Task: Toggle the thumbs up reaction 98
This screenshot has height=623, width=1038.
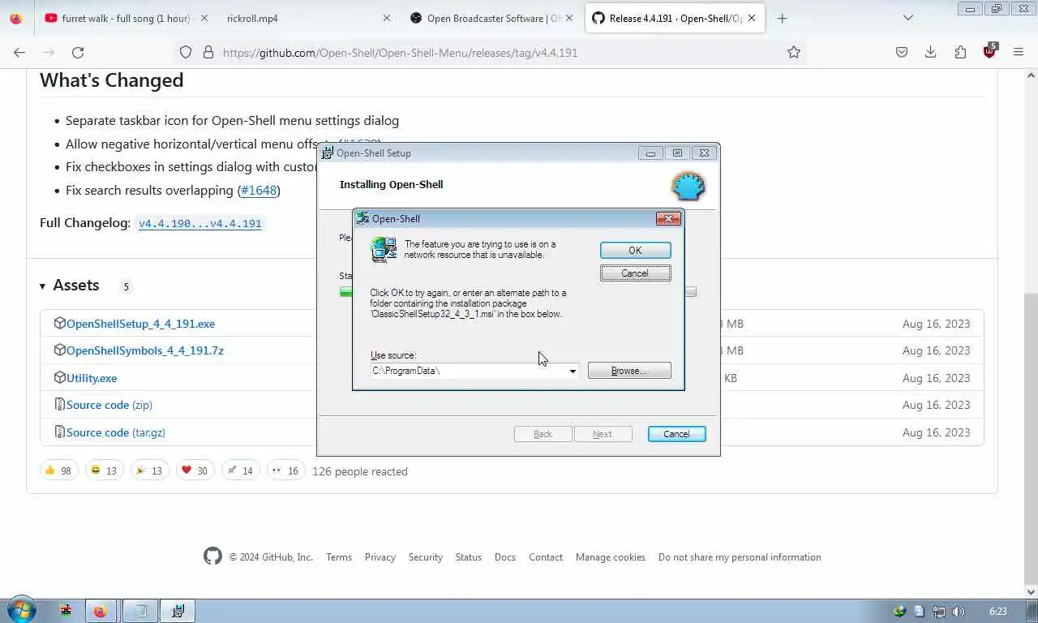Action: coord(58,470)
